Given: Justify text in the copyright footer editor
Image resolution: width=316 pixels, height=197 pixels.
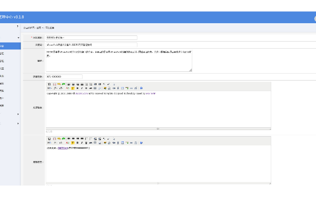Looking at the screenshot, I should tap(82, 84).
